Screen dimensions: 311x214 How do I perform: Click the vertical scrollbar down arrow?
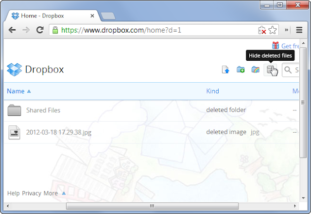click(303, 198)
